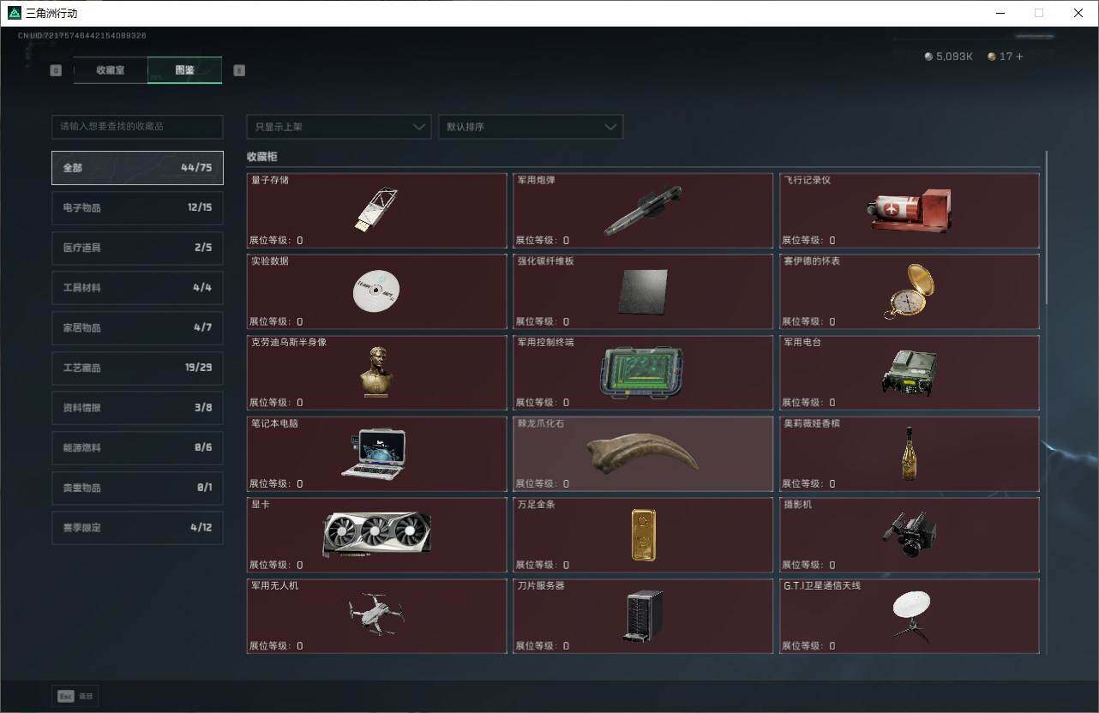Click the plus icon beside currency 17
Image resolution: width=1099 pixels, height=713 pixels.
coord(1019,57)
